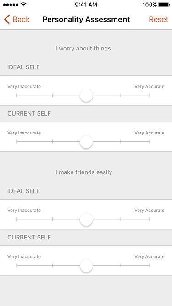Click second tick on friends Ideal Self slider
The image size is (172, 306).
(52, 219)
